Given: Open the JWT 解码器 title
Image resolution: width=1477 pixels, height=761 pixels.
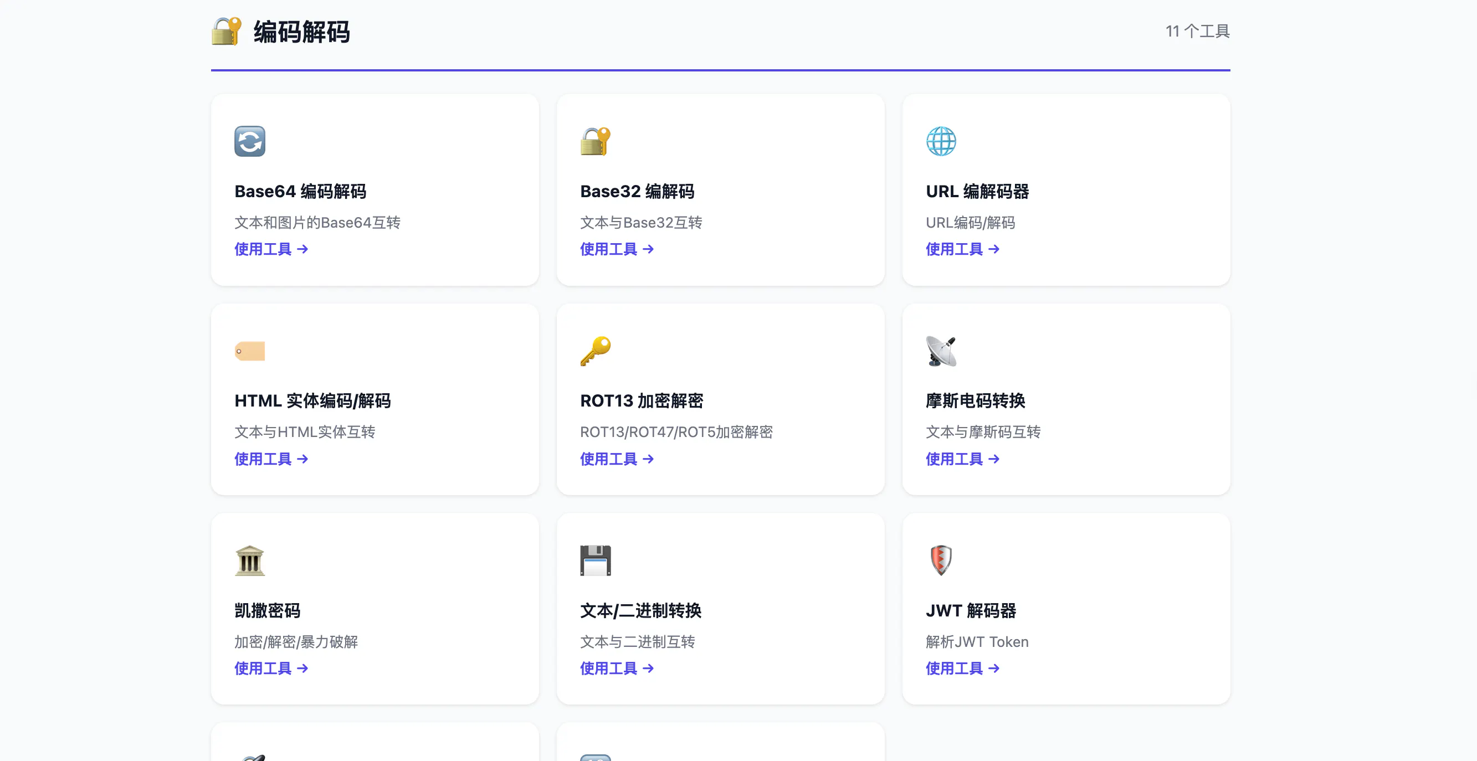Looking at the screenshot, I should [x=971, y=611].
